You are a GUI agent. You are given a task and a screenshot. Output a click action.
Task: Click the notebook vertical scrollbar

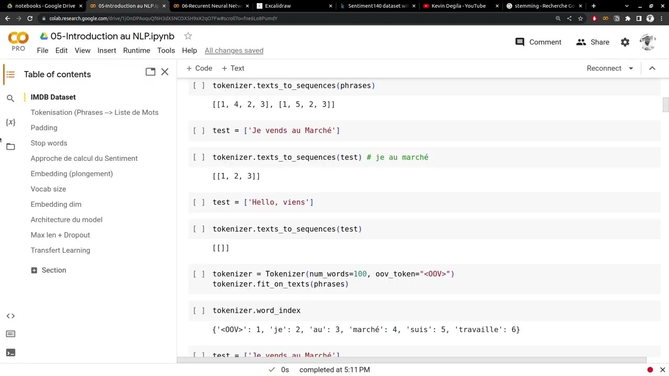(x=665, y=104)
